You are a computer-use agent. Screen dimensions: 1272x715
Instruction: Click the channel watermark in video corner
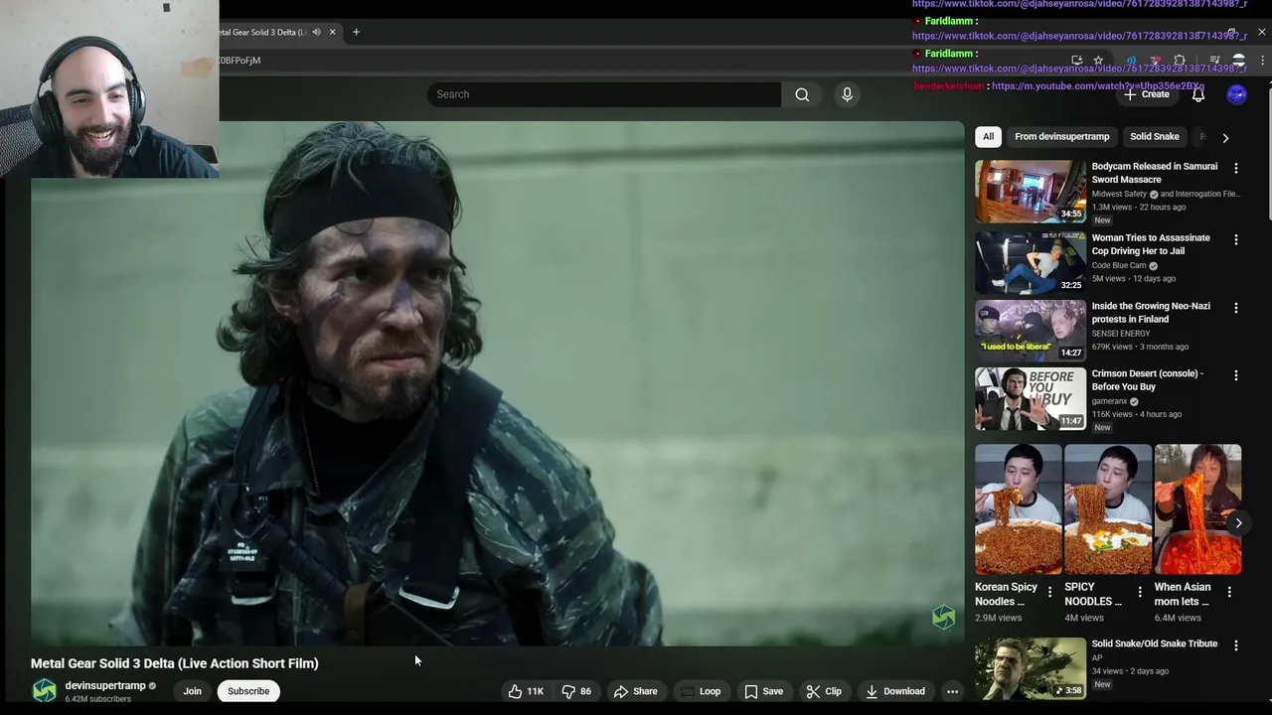tap(943, 617)
